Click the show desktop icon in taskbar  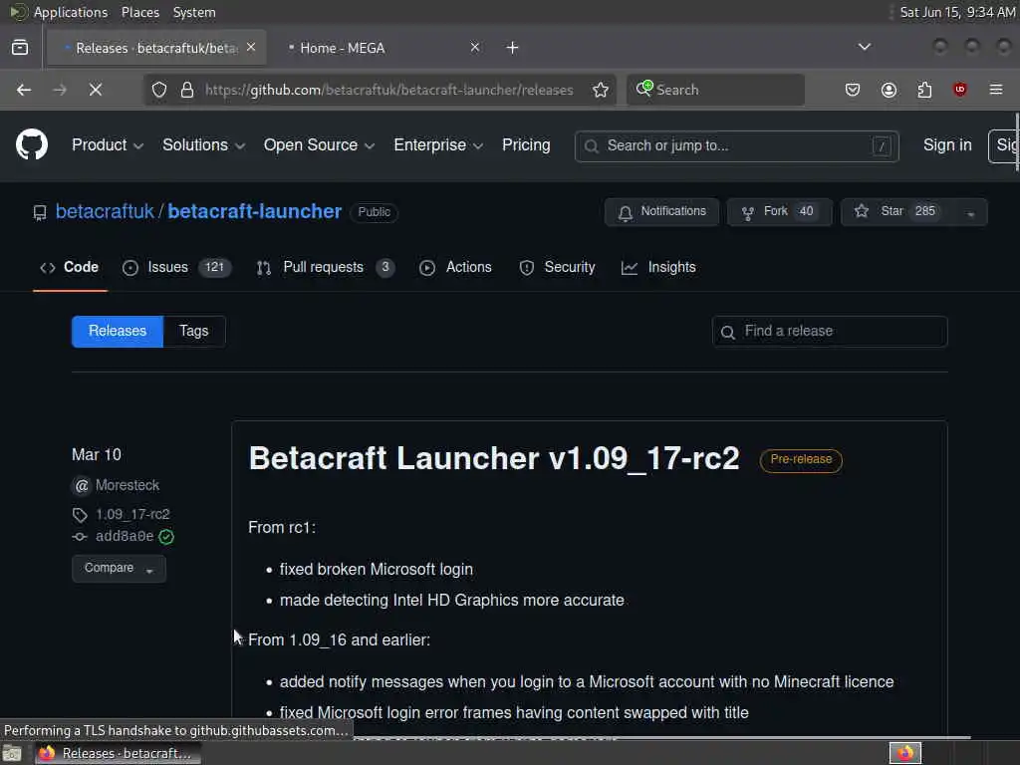[12, 754]
